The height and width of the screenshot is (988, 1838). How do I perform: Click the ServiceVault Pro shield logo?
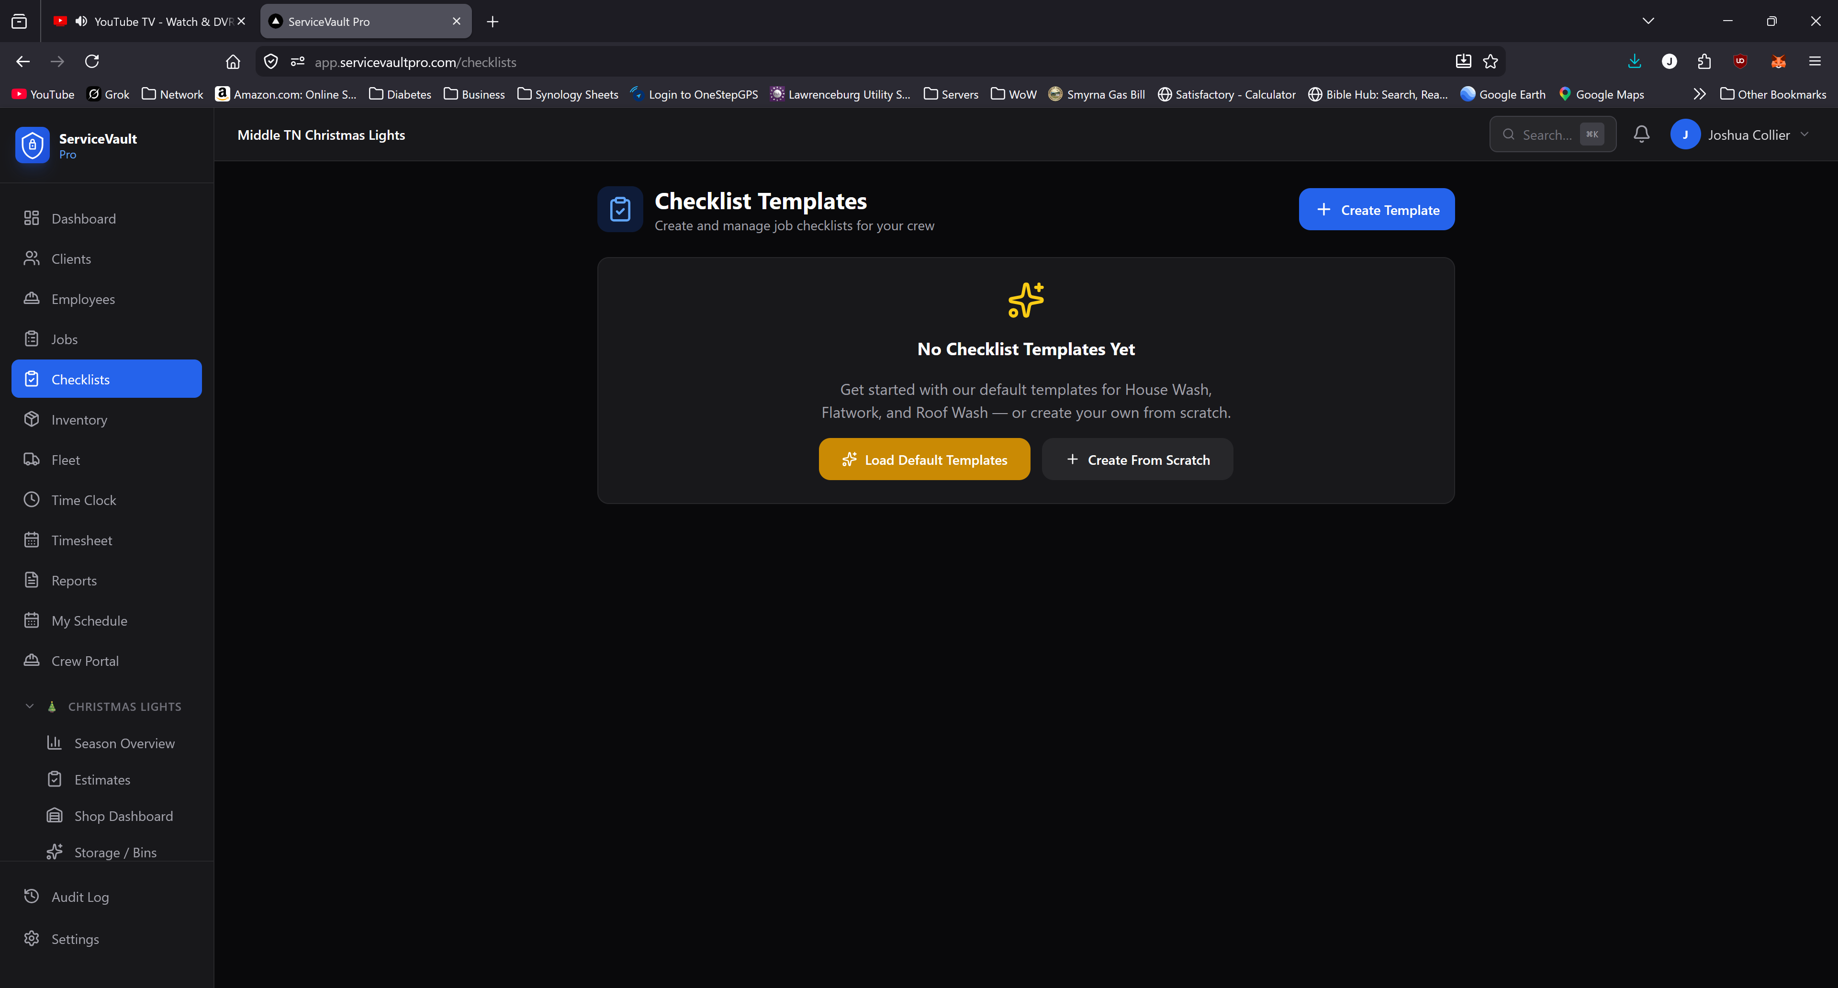click(32, 145)
